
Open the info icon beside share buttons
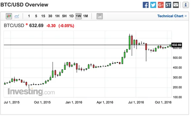[186, 5]
